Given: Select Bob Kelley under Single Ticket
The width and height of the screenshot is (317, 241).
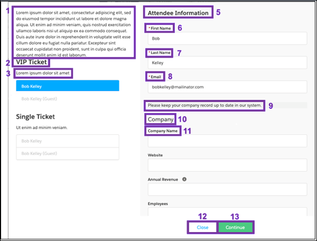Looking at the screenshot, I should pos(68,141).
